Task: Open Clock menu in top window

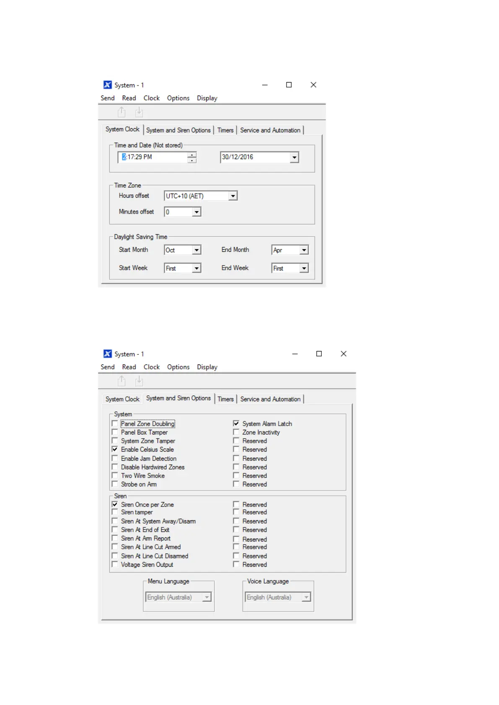Action: click(x=152, y=98)
